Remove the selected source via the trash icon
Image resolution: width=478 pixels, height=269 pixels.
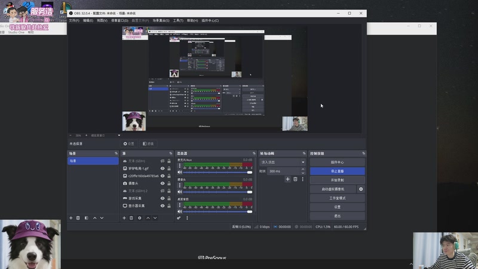pyautogui.click(x=131, y=218)
